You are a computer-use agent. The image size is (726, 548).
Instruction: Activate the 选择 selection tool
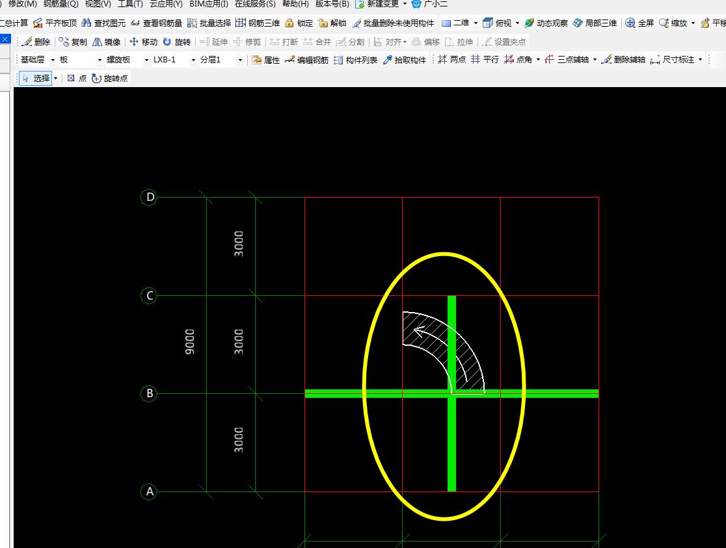[36, 78]
